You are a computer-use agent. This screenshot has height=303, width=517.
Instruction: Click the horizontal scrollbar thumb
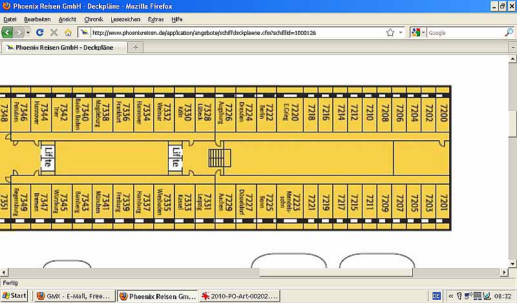click(336, 273)
